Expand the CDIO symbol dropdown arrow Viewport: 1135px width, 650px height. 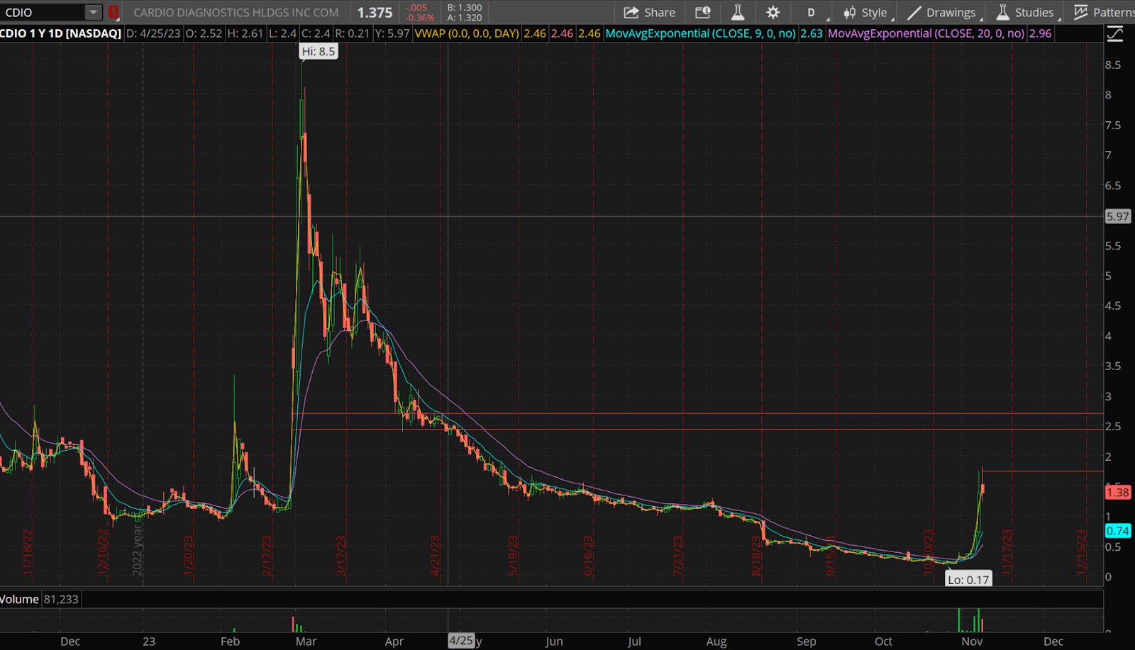93,12
